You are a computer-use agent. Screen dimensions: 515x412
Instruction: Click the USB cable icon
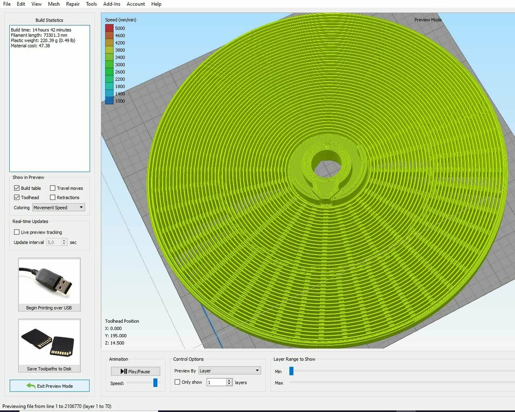point(49,281)
